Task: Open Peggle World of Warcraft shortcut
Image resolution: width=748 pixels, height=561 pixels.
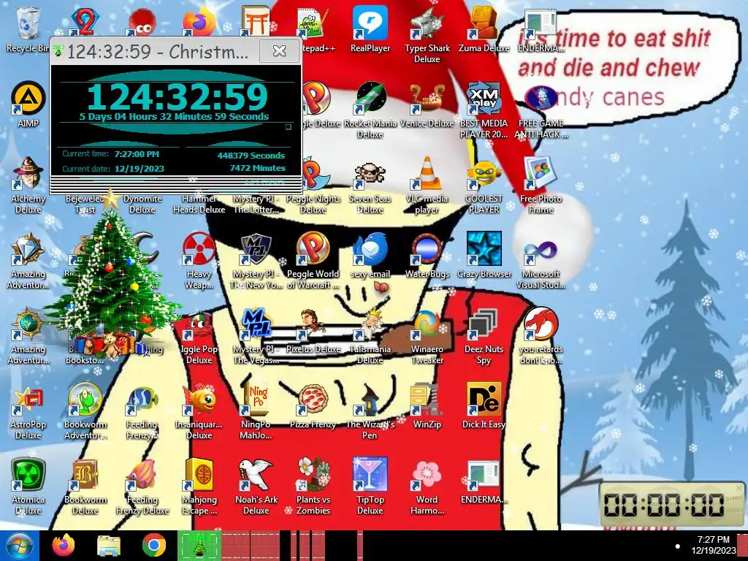Action: 313,261
